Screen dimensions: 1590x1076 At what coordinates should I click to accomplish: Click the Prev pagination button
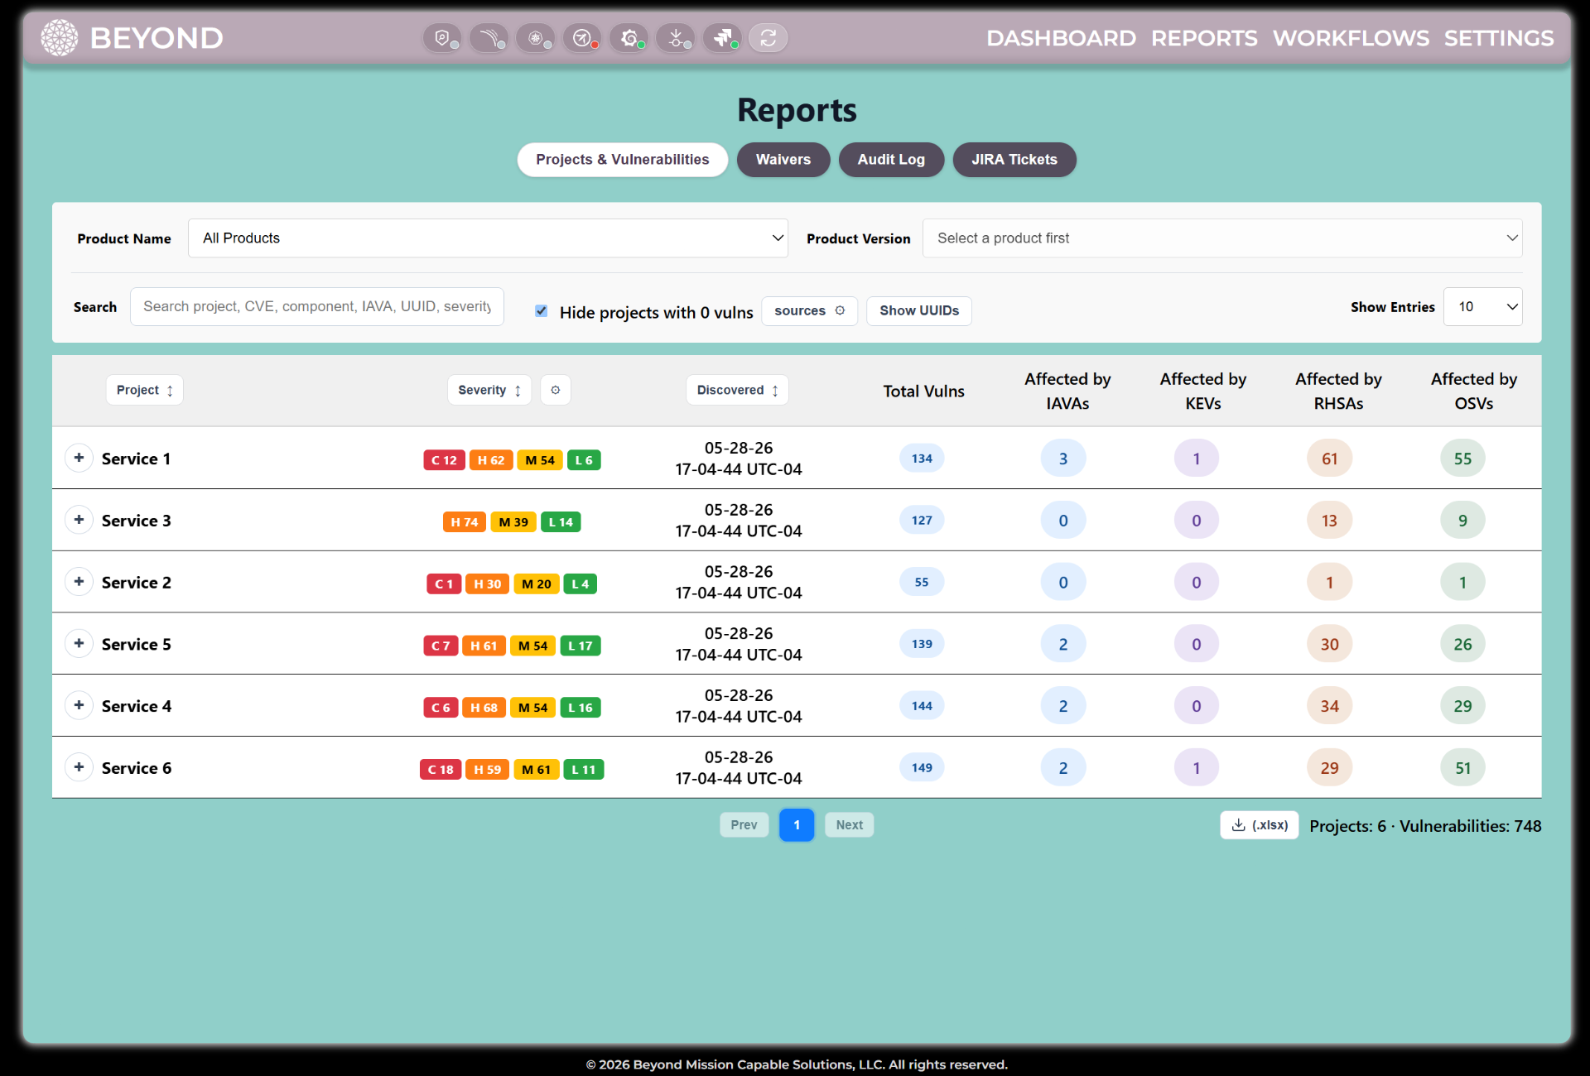(744, 824)
